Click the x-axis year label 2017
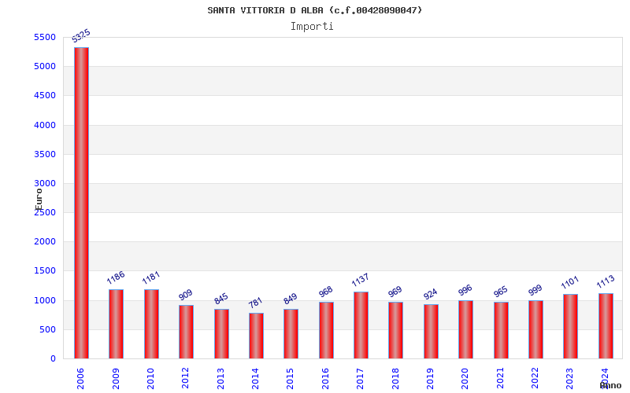 click(x=361, y=379)
